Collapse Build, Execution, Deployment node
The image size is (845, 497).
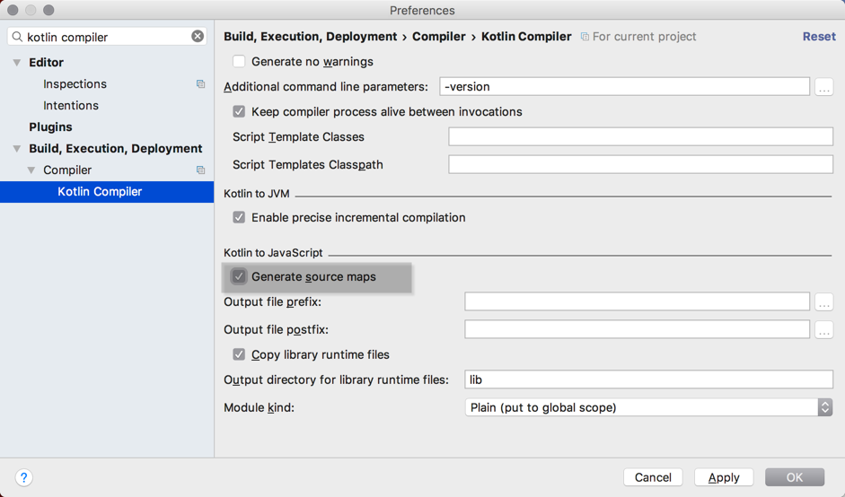point(17,149)
